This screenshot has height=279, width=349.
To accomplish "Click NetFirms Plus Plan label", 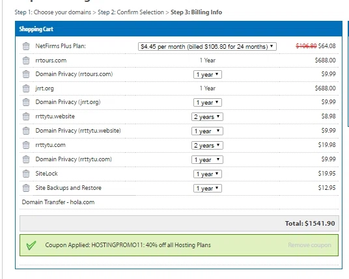I will pyautogui.click(x=61, y=46).
